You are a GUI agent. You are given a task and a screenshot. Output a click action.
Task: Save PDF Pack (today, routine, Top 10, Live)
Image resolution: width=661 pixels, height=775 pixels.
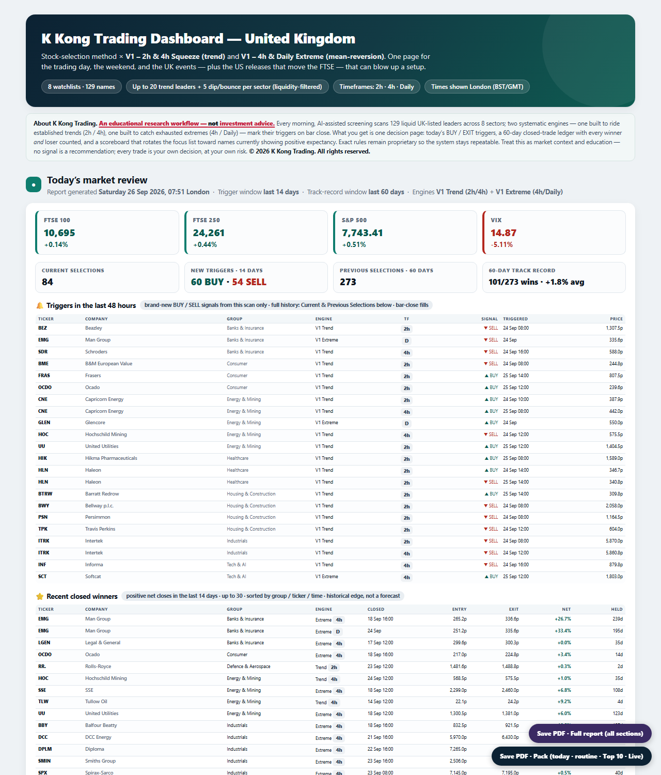tap(571, 756)
